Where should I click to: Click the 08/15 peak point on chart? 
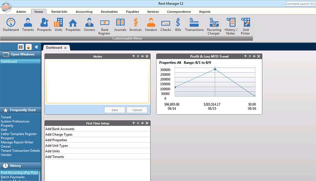[215, 69]
